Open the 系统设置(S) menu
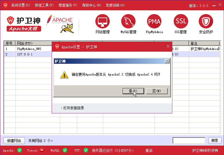Screen dimensions: 224x155 tap(20, 5)
